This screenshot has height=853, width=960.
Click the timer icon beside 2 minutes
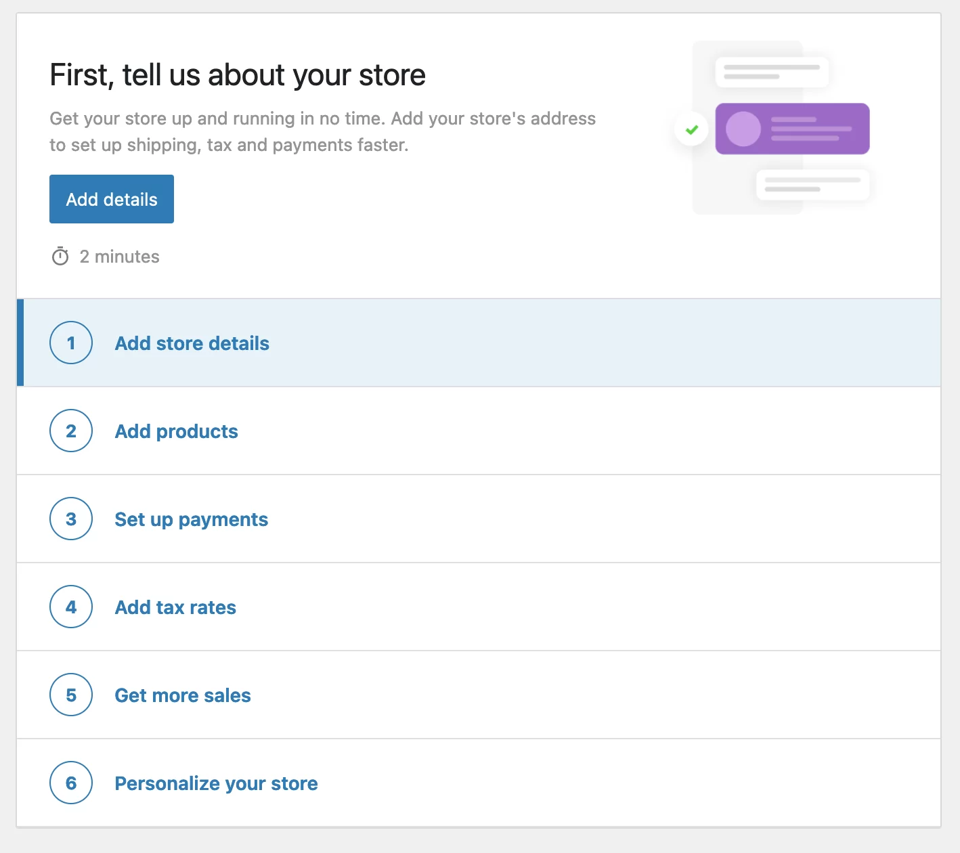[x=60, y=257]
